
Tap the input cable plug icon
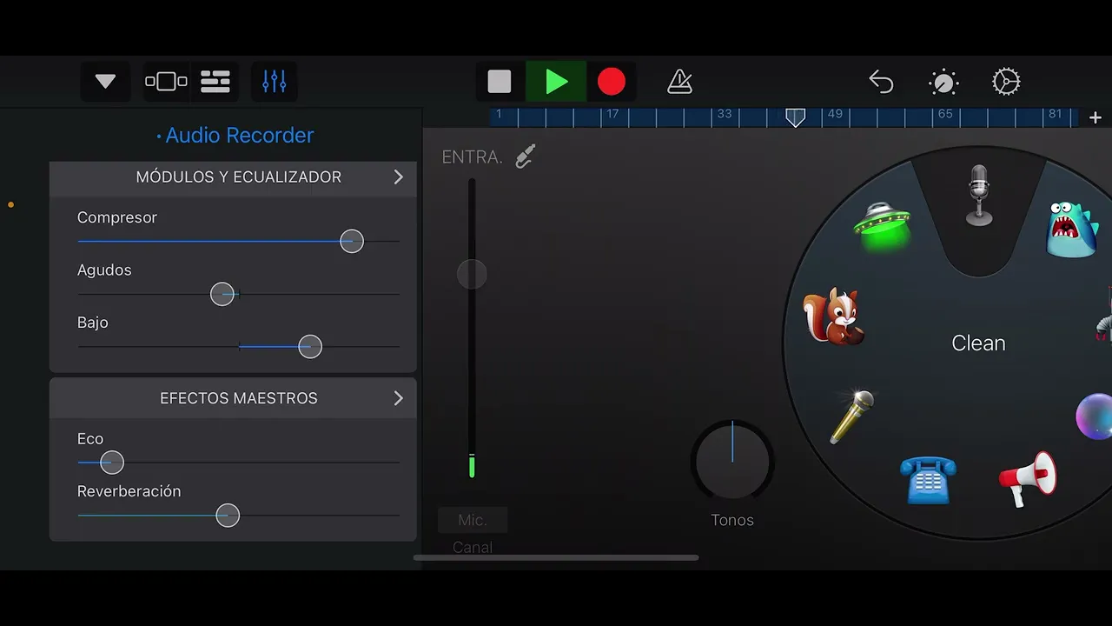(x=525, y=156)
